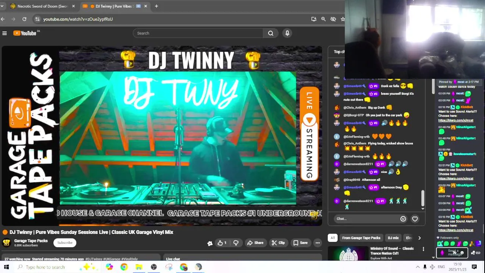Subscribe to Garage Tape Packs
Image resolution: width=485 pixels, height=273 pixels.
pyautogui.click(x=65, y=243)
